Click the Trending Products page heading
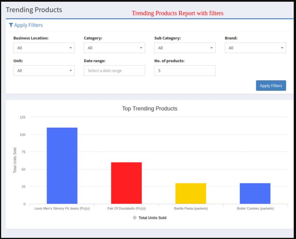The width and height of the screenshot is (296, 239). tap(34, 10)
